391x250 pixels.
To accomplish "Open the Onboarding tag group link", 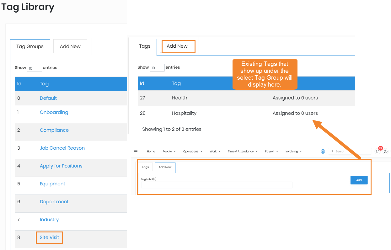I will point(54,112).
